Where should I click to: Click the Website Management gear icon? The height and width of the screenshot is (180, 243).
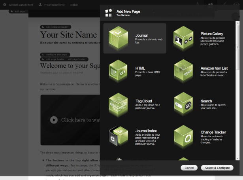pos(5,5)
